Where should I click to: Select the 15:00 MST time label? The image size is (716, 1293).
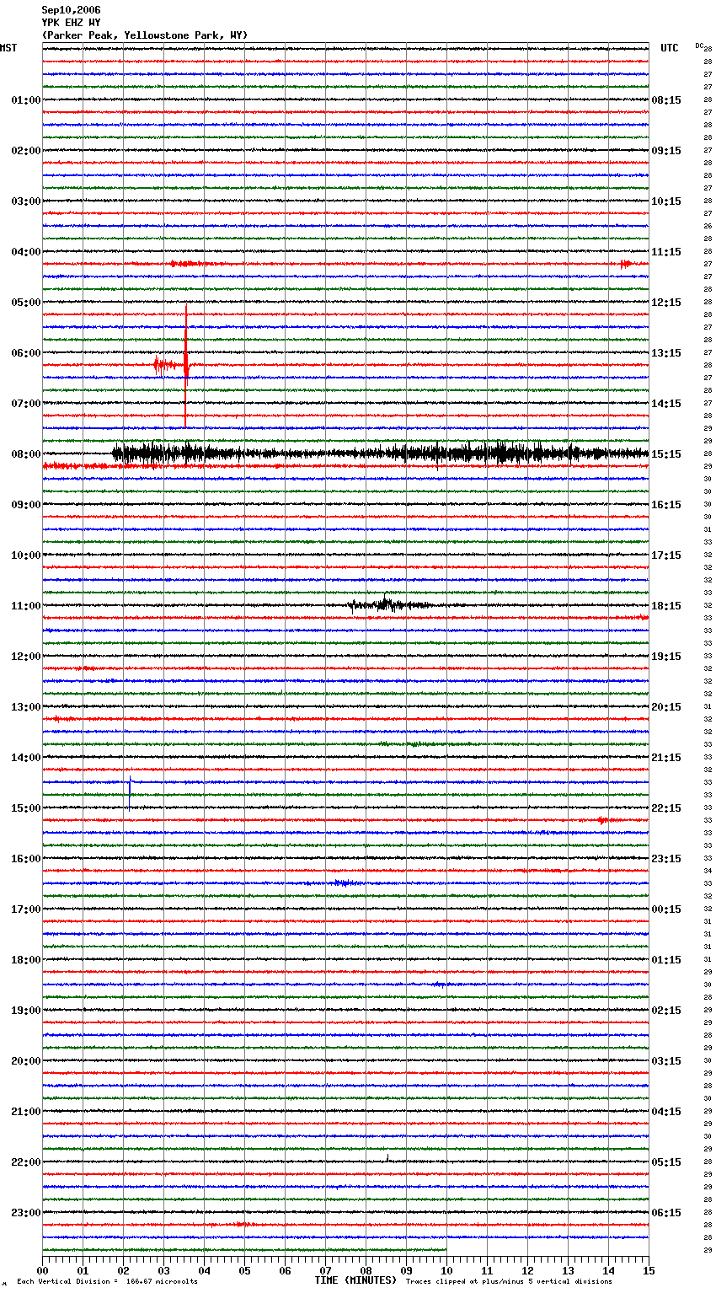point(25,808)
